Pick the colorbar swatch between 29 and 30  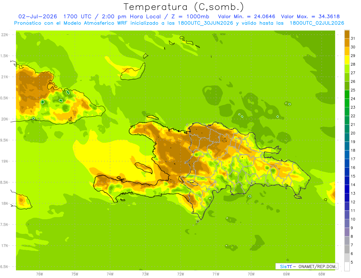pyautogui.click(x=347, y=51)
